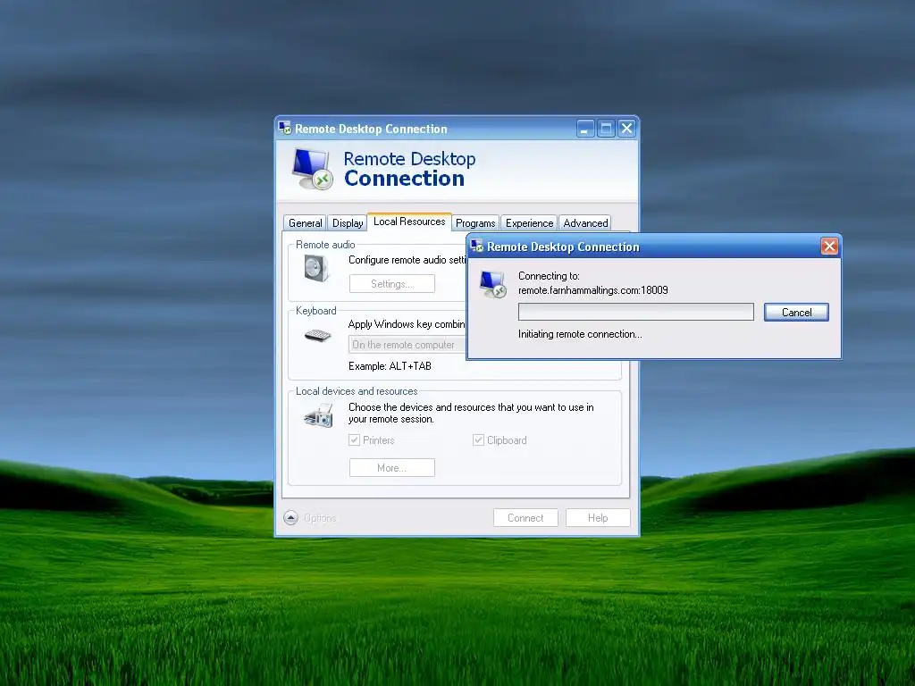The width and height of the screenshot is (915, 686).
Task: Click the printer and camera devices icon
Action: click(319, 415)
